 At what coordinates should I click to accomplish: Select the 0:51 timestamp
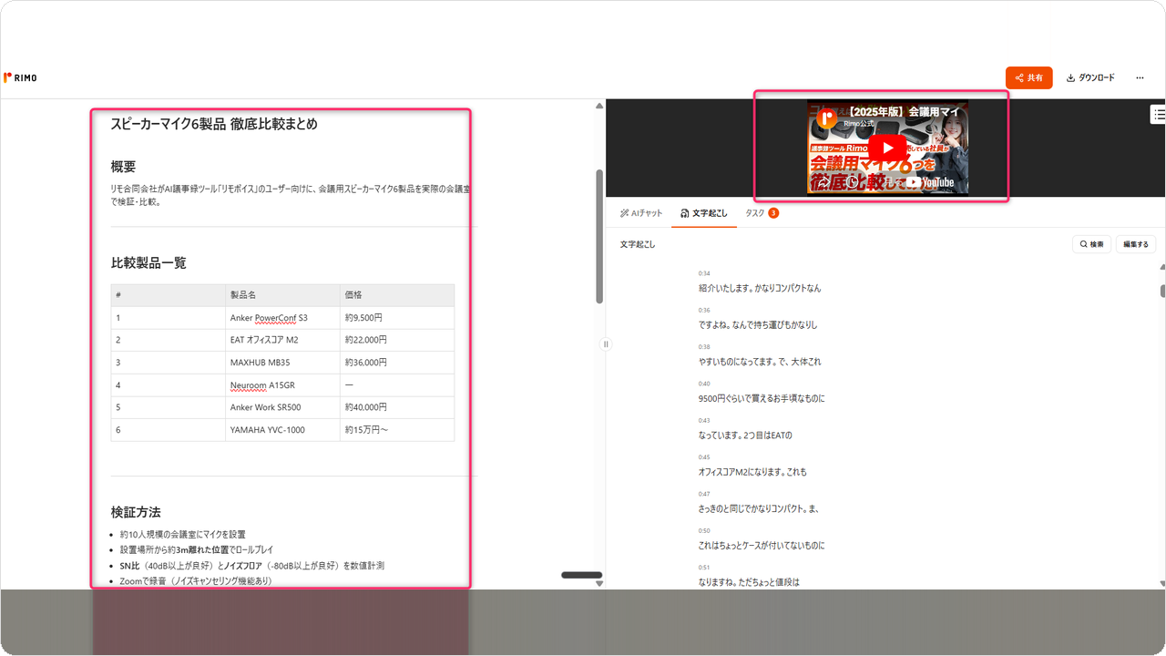pos(704,567)
